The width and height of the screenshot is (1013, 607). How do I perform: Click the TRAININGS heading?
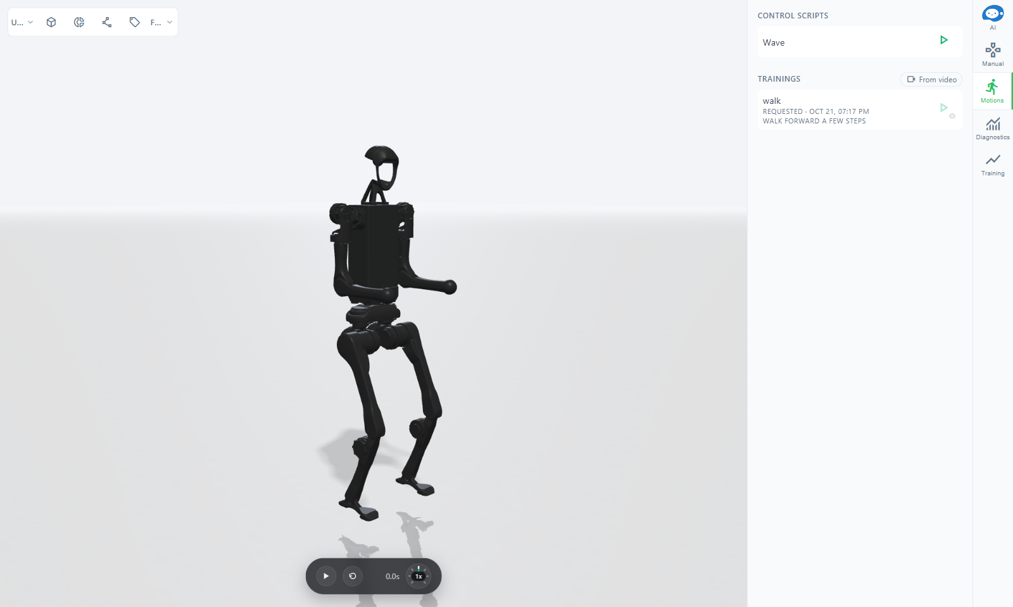(779, 79)
